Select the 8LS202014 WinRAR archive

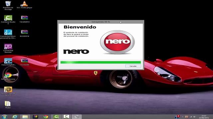(x=24, y=33)
